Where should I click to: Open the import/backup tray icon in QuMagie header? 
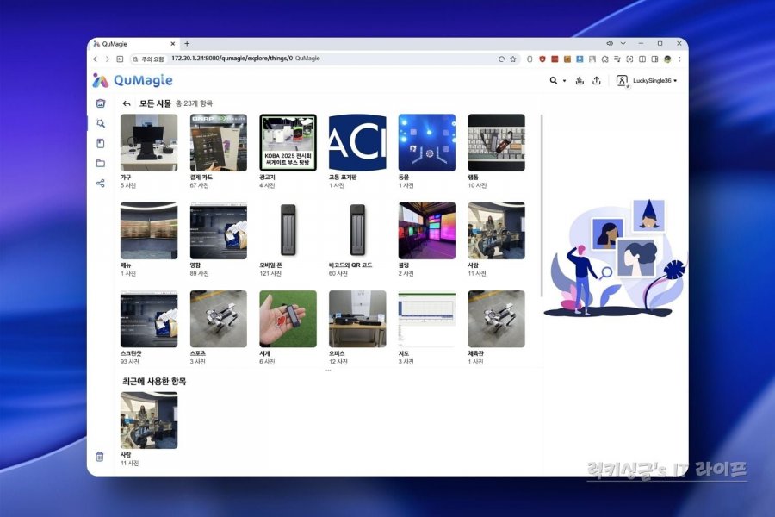coord(580,80)
